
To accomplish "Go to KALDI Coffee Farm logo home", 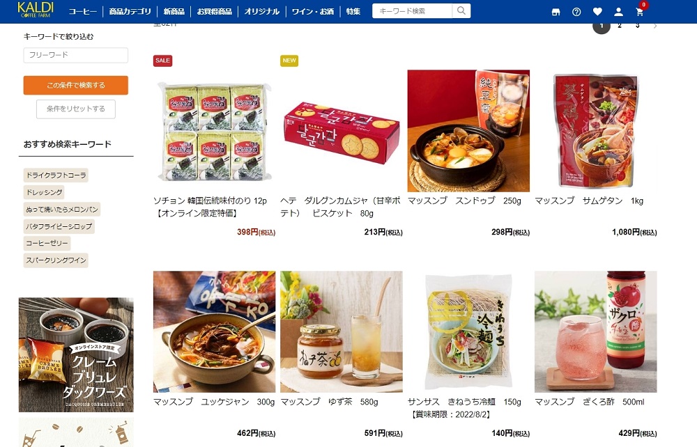I will pos(36,10).
